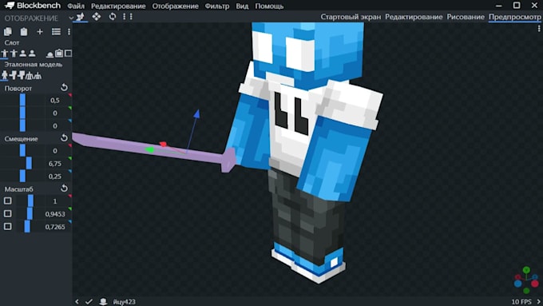Image resolution: width=543 pixels, height=306 pixels.
Task: Reset Поворот values
Action: [x=64, y=87]
